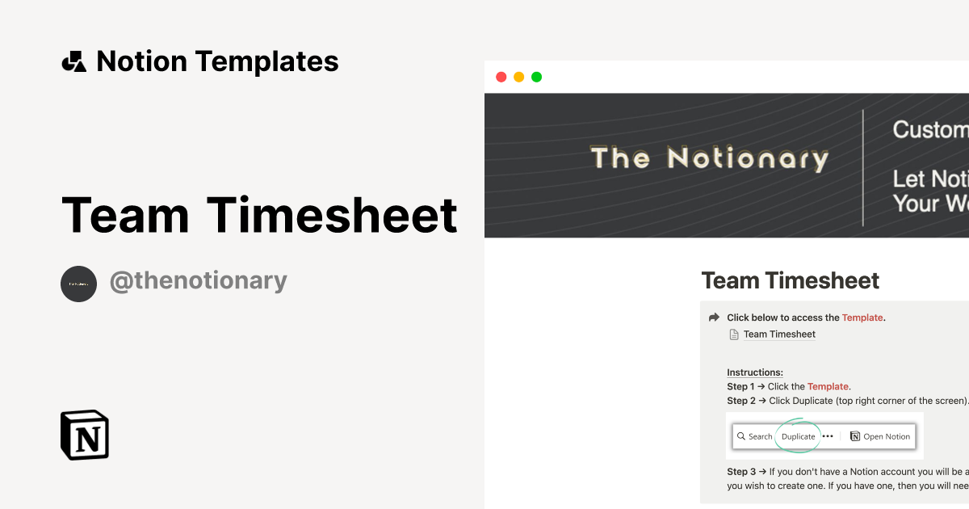
Task: Click the circled Duplicate button
Action: click(798, 436)
